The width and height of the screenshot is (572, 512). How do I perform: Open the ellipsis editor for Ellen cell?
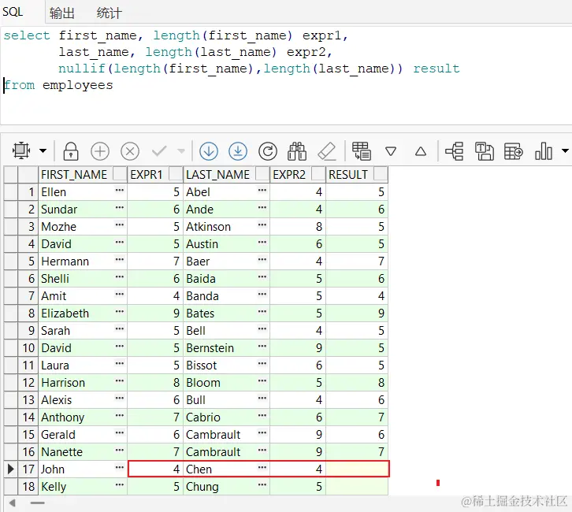pos(120,191)
